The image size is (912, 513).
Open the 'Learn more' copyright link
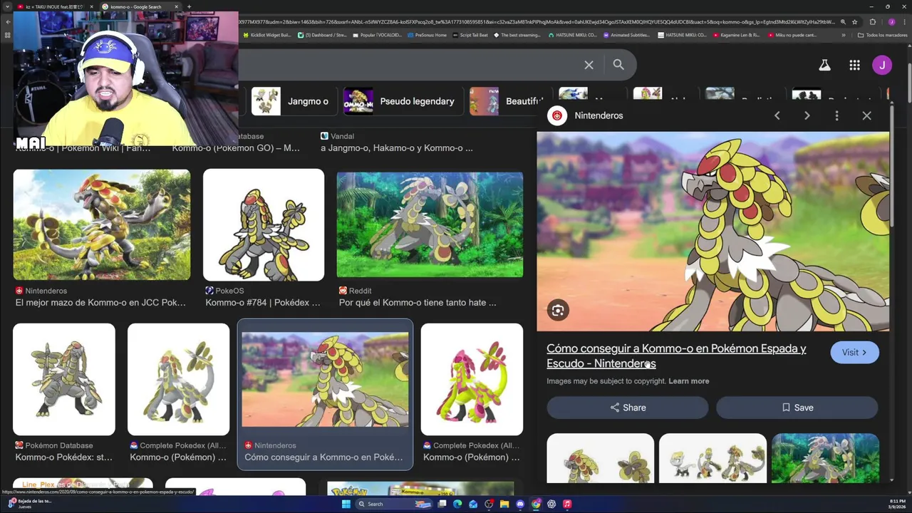(x=688, y=381)
